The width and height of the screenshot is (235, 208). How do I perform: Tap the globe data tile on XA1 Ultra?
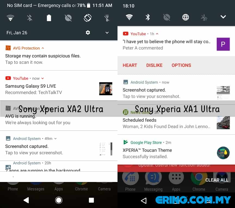click(185, 17)
